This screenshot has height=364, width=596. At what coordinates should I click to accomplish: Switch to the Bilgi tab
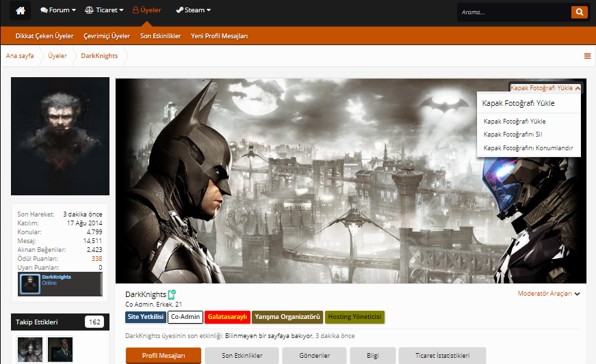[373, 356]
